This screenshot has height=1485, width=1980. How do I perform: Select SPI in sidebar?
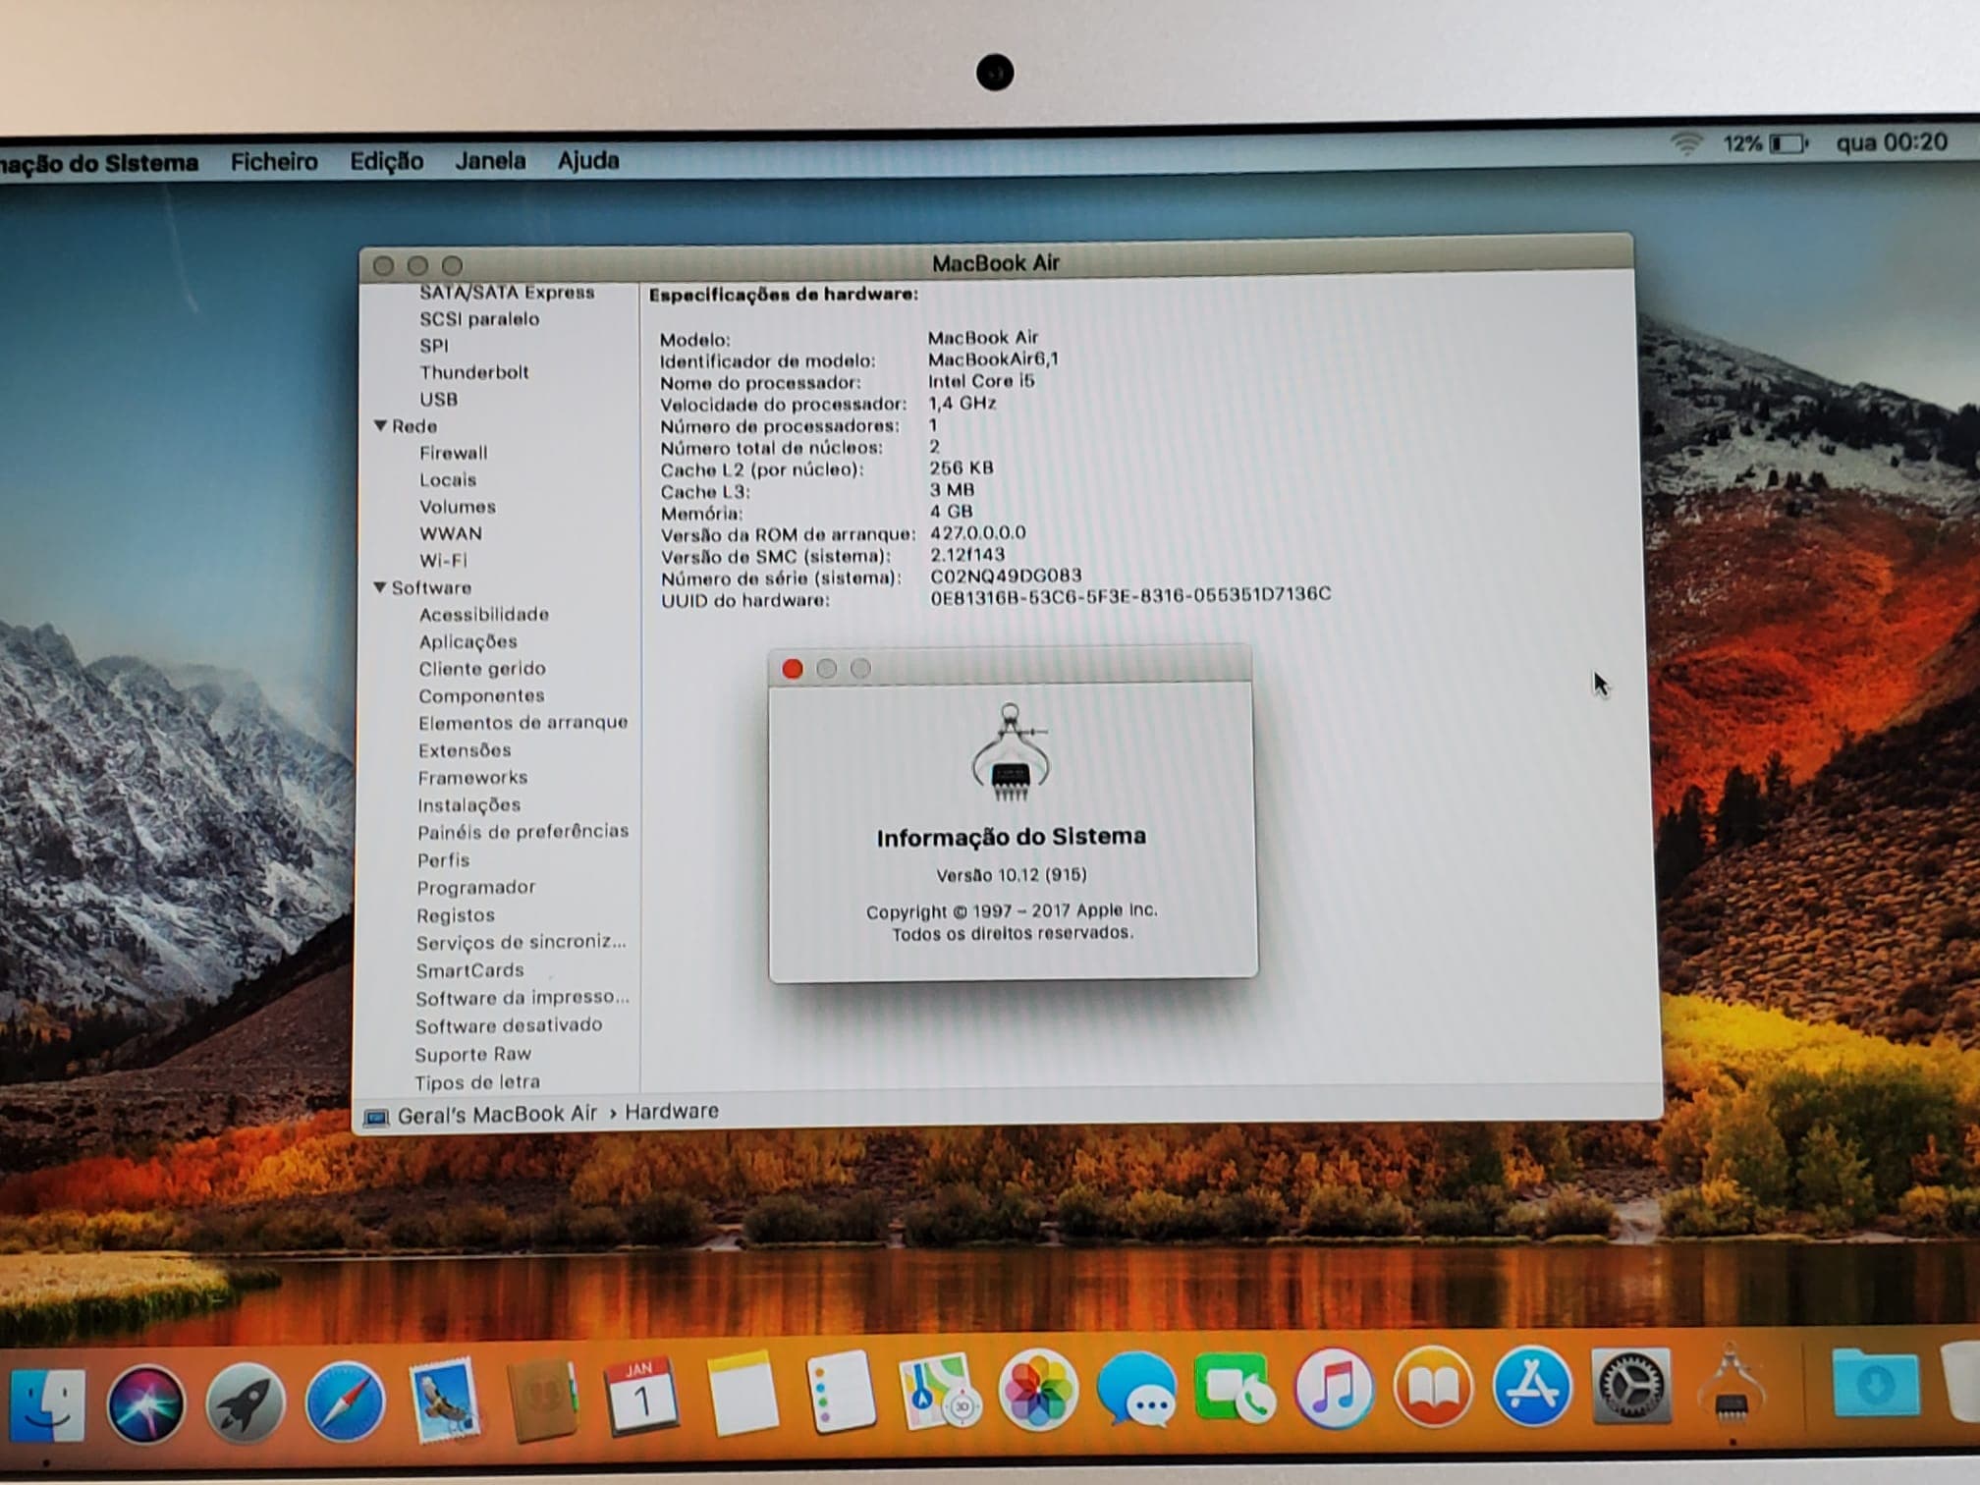434,346
